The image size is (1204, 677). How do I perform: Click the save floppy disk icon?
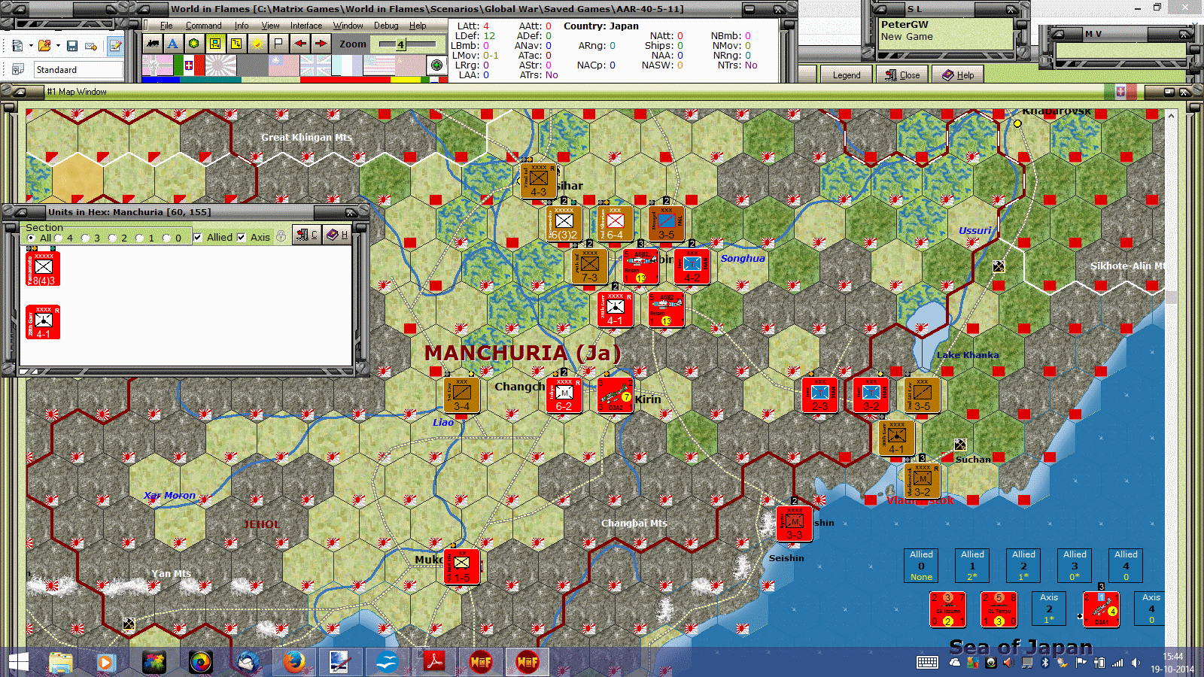(72, 46)
